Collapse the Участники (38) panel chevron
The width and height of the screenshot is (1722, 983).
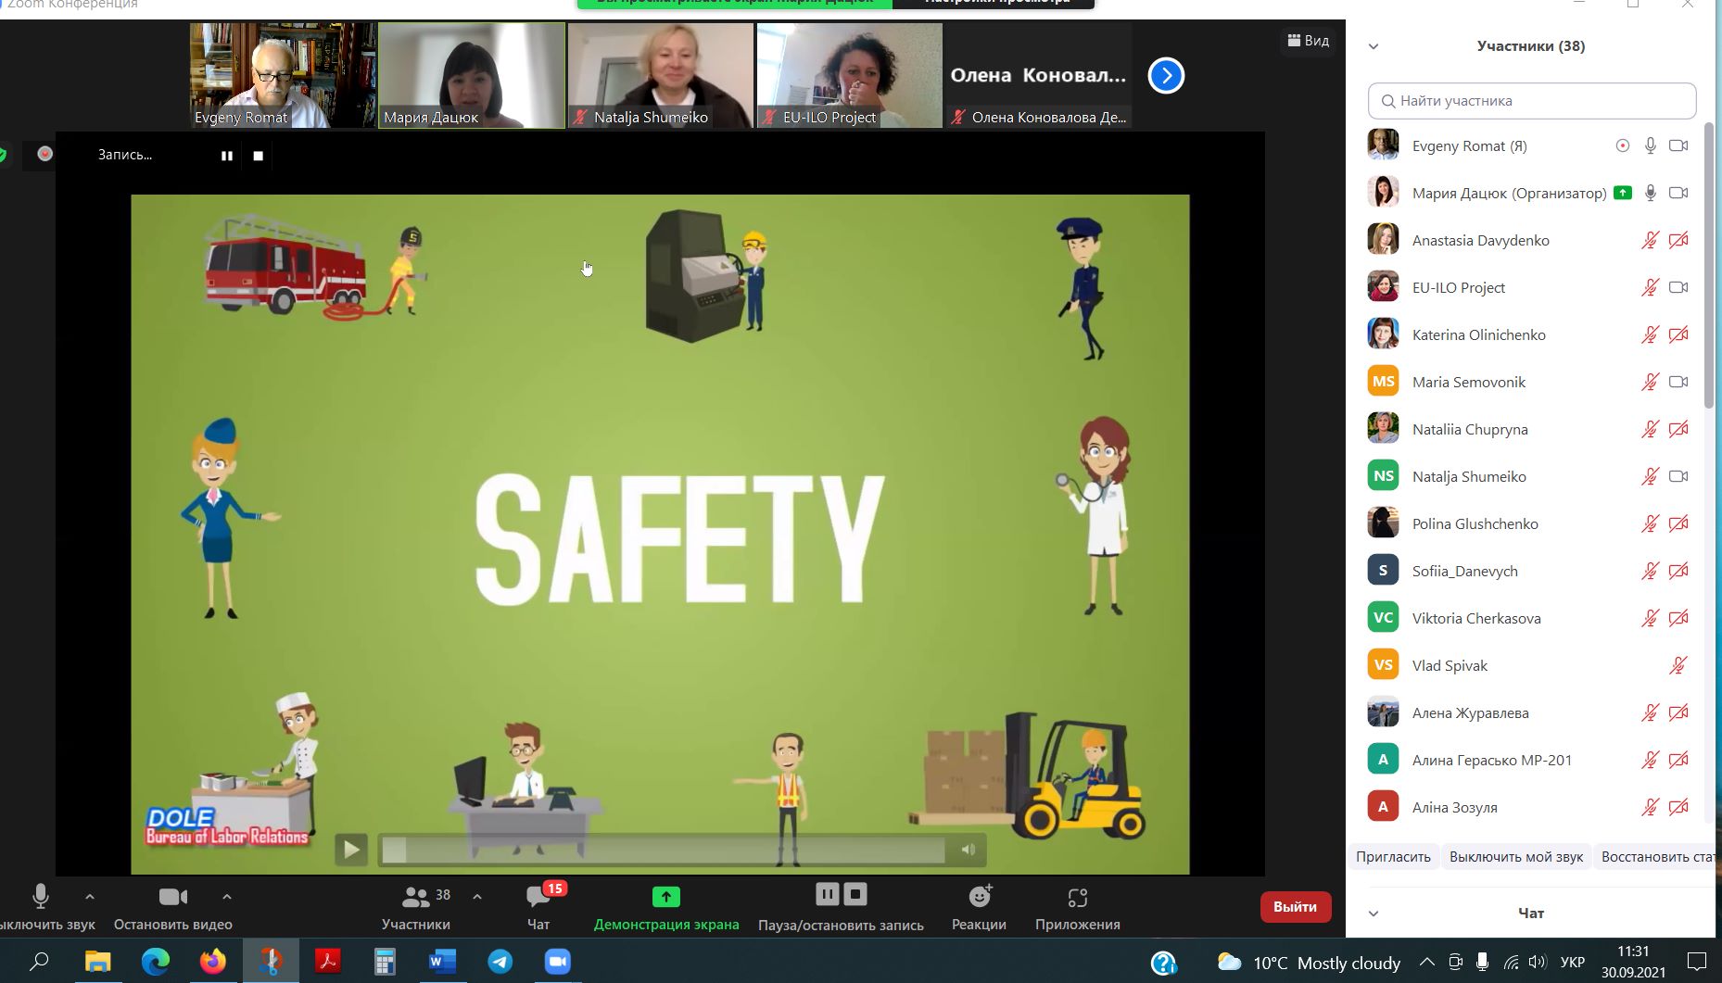coord(1374,46)
